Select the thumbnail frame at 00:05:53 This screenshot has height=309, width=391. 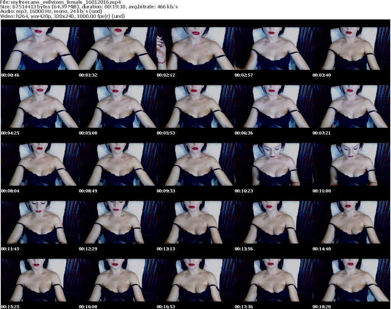pyautogui.click(x=195, y=106)
